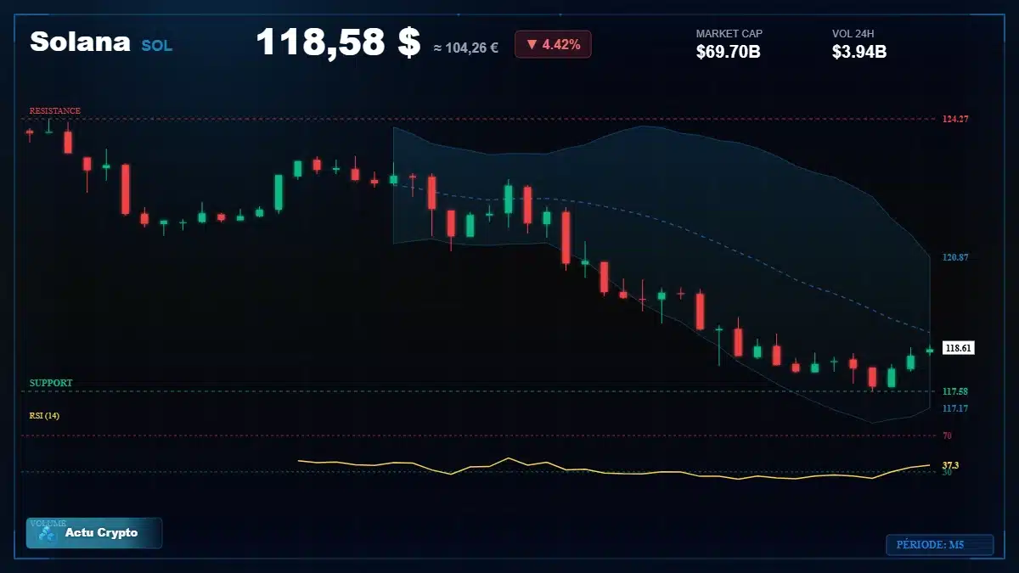Click the $69.70B market cap value
This screenshot has width=1019, height=573.
728,52
